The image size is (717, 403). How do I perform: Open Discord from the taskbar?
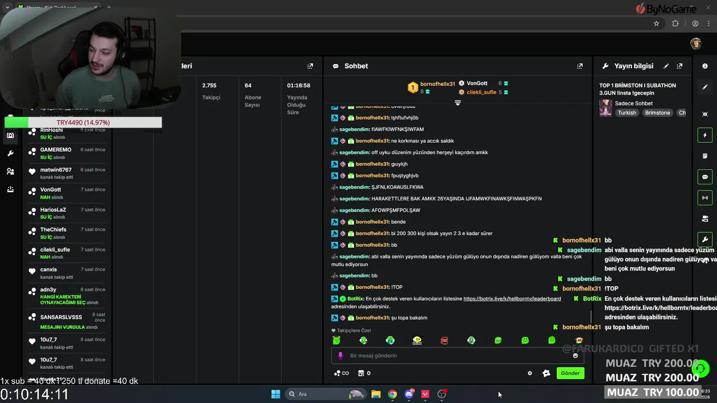(x=409, y=394)
